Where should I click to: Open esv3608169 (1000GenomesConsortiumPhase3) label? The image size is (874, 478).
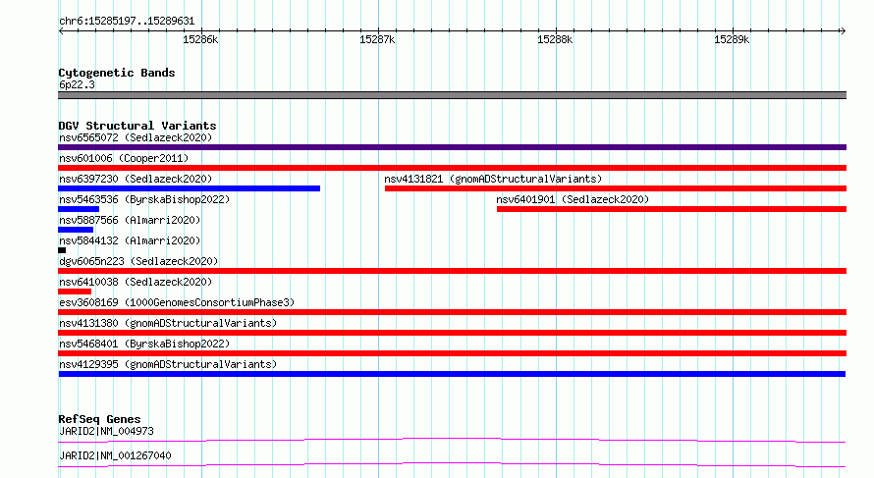tap(177, 302)
